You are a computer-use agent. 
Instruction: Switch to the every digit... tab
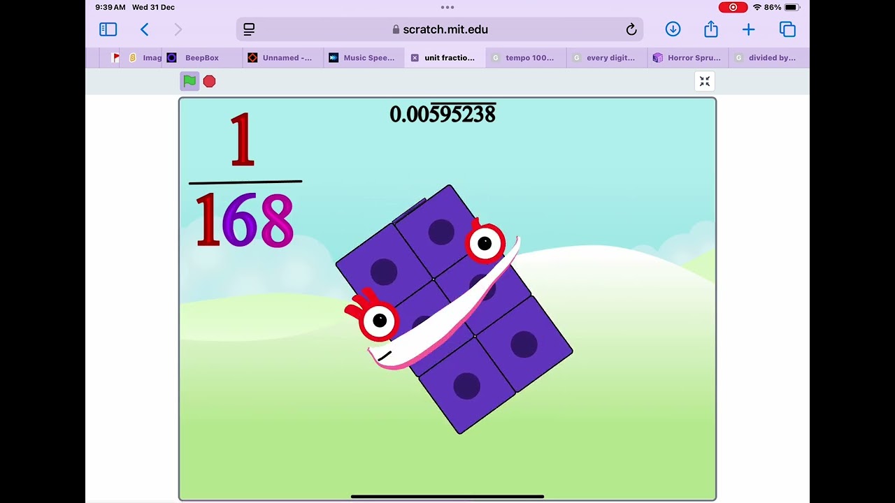pyautogui.click(x=608, y=58)
